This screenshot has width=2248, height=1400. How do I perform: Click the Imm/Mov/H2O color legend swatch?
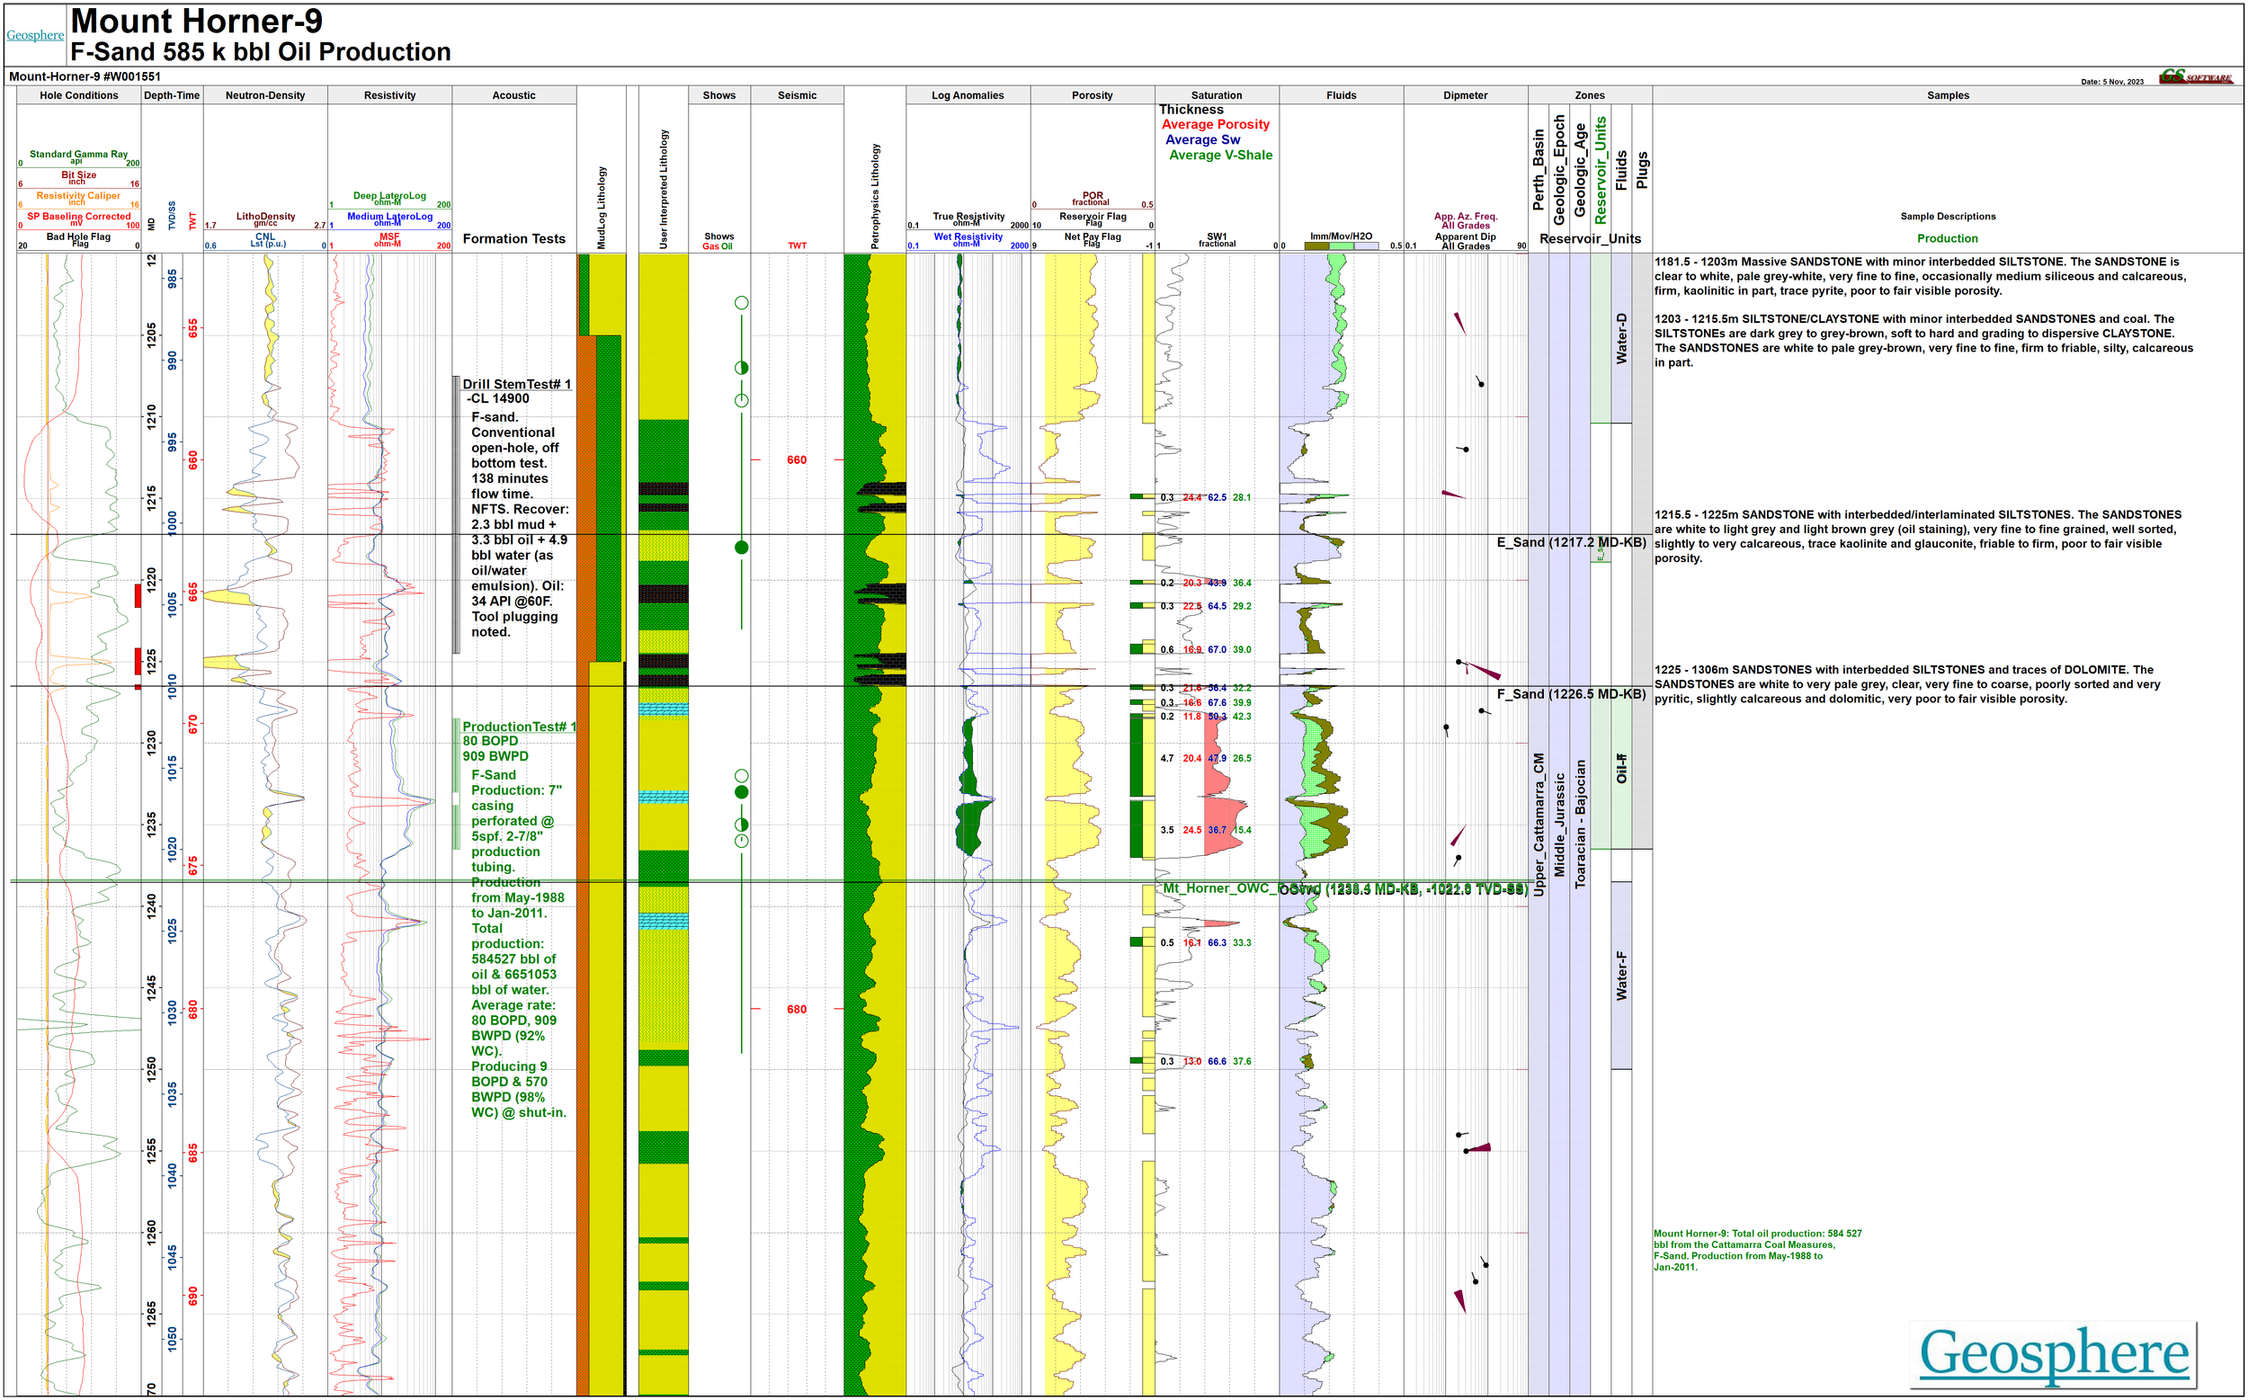pyautogui.click(x=1341, y=246)
